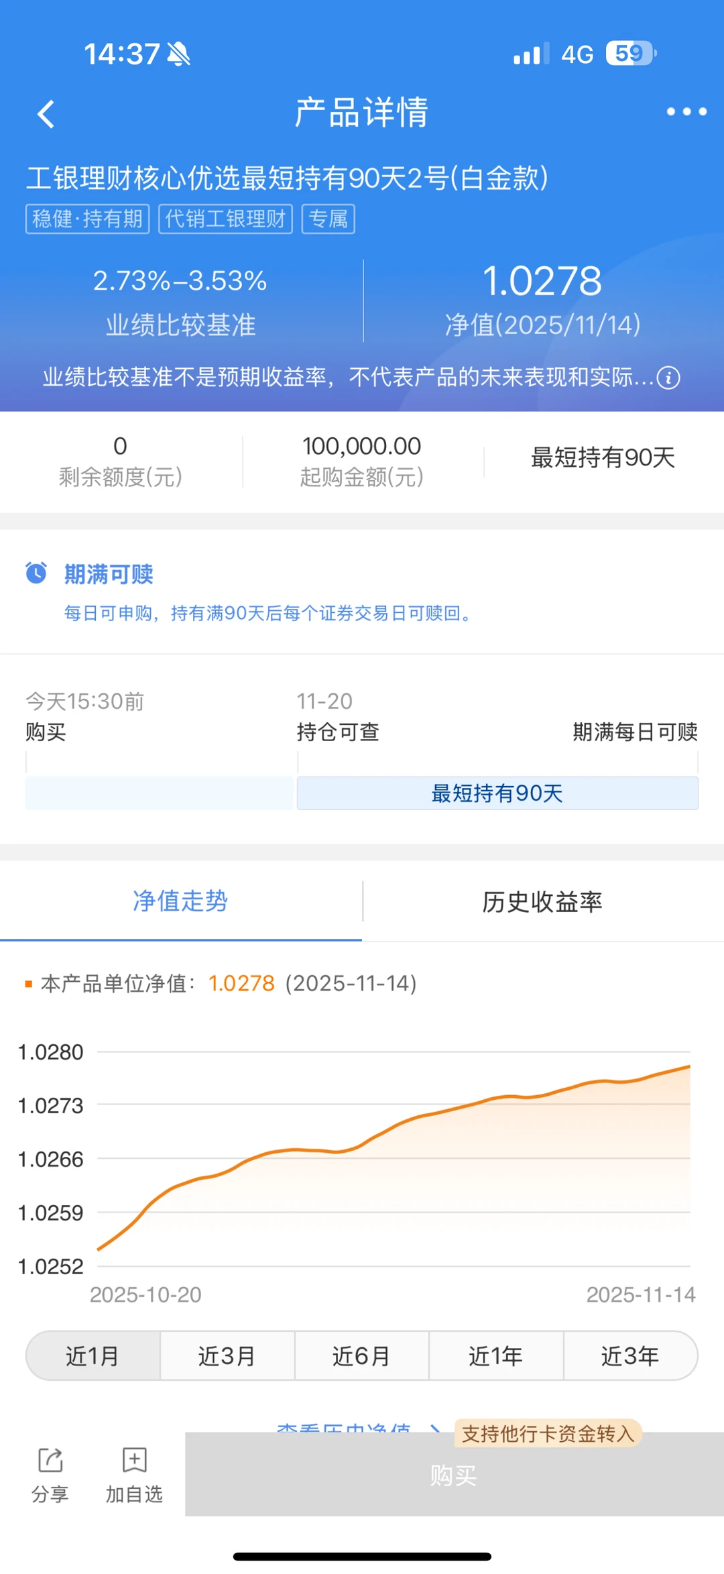Viewport: 724px width, 1574px height.
Task: Select the 近1年 chart range
Action: point(496,1356)
